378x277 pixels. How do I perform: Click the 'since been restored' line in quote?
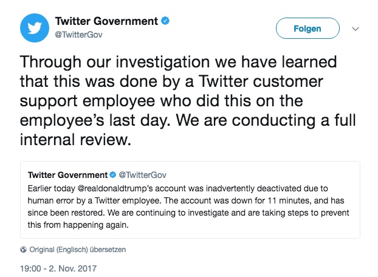[188, 213]
